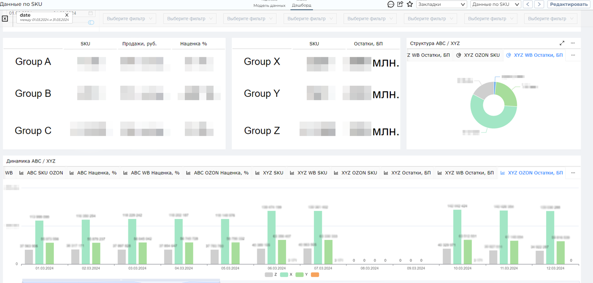Select the XYZ WB Остатки, БП tab in Динамика
This screenshot has height=283, width=593.
465,173
